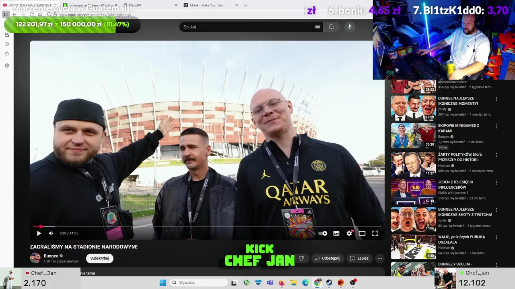Open BUNGEE NAJLEPSZE IKONICZNE MOMENTY thumbnail
This screenshot has width=515, height=289.
pos(413,108)
